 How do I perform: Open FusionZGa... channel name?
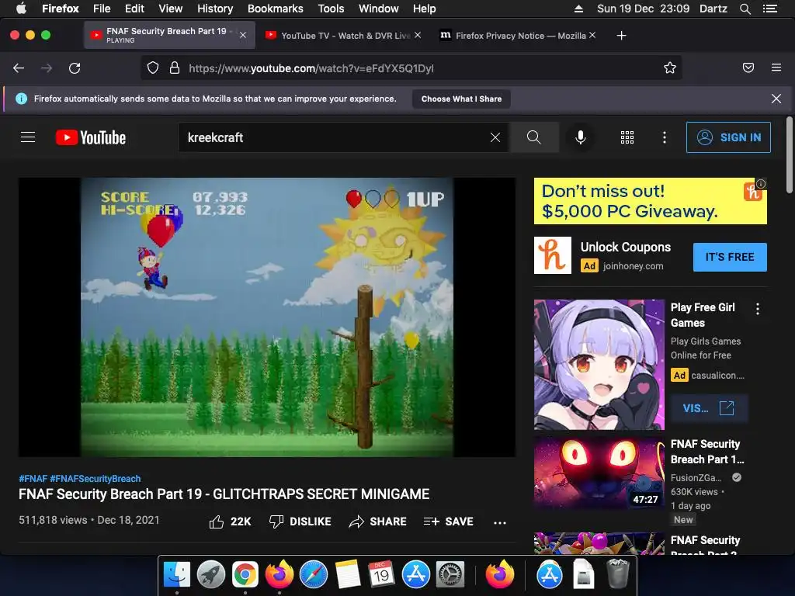click(x=696, y=477)
